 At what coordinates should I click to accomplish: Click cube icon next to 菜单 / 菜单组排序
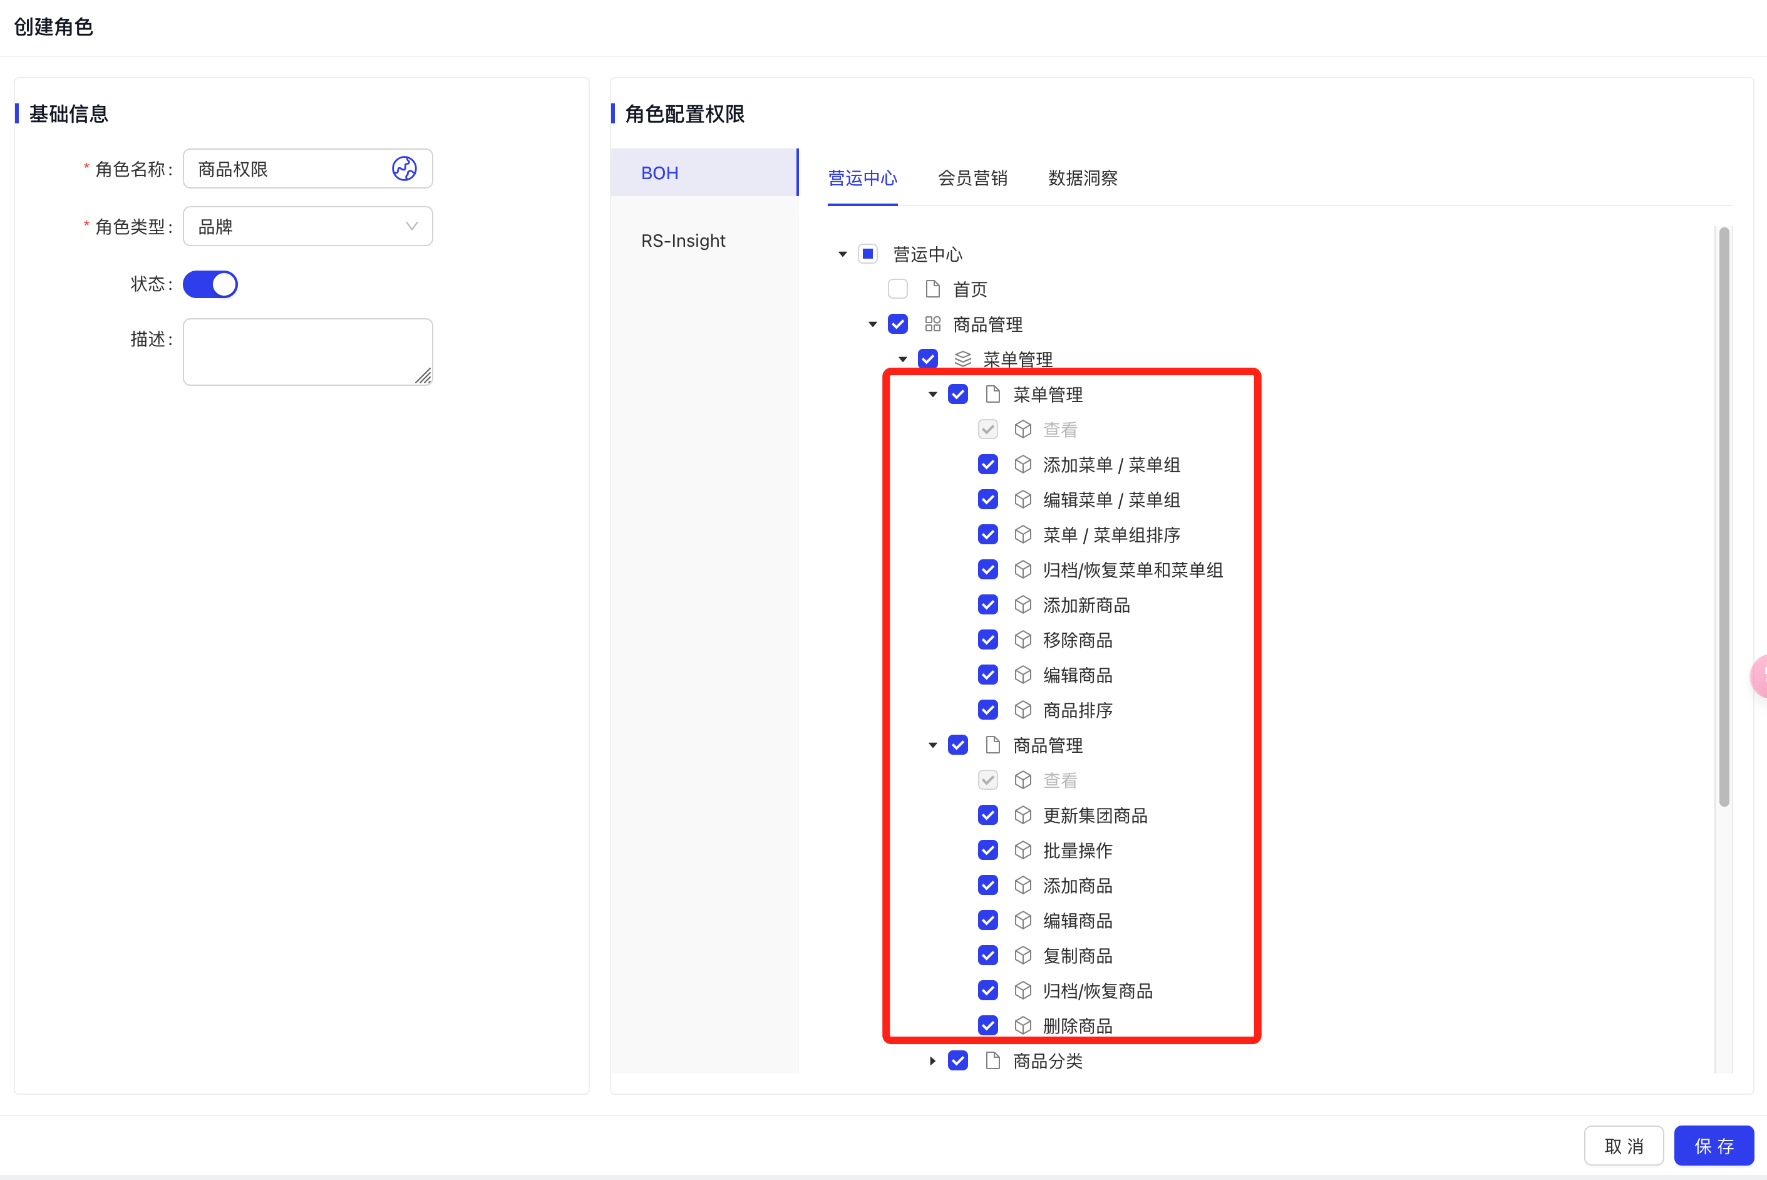[x=1023, y=534]
